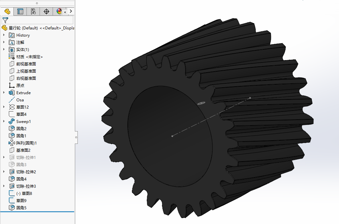Select the 草图4 sketch icon
Screen dimensions: 339x224
click(12, 114)
